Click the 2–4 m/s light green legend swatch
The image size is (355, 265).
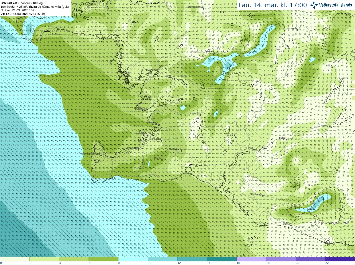44,259
